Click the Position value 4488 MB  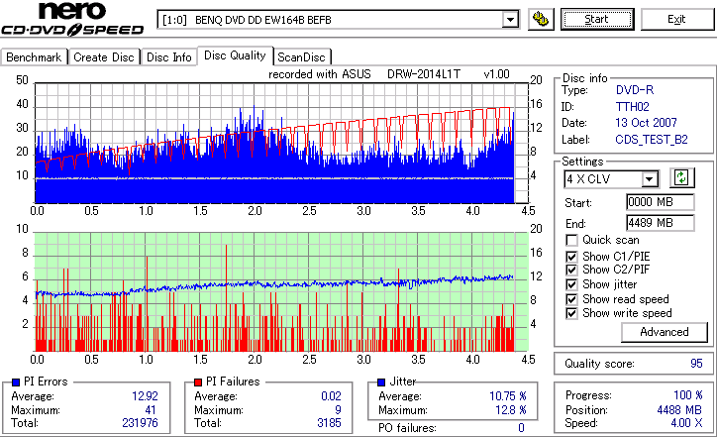point(679,410)
